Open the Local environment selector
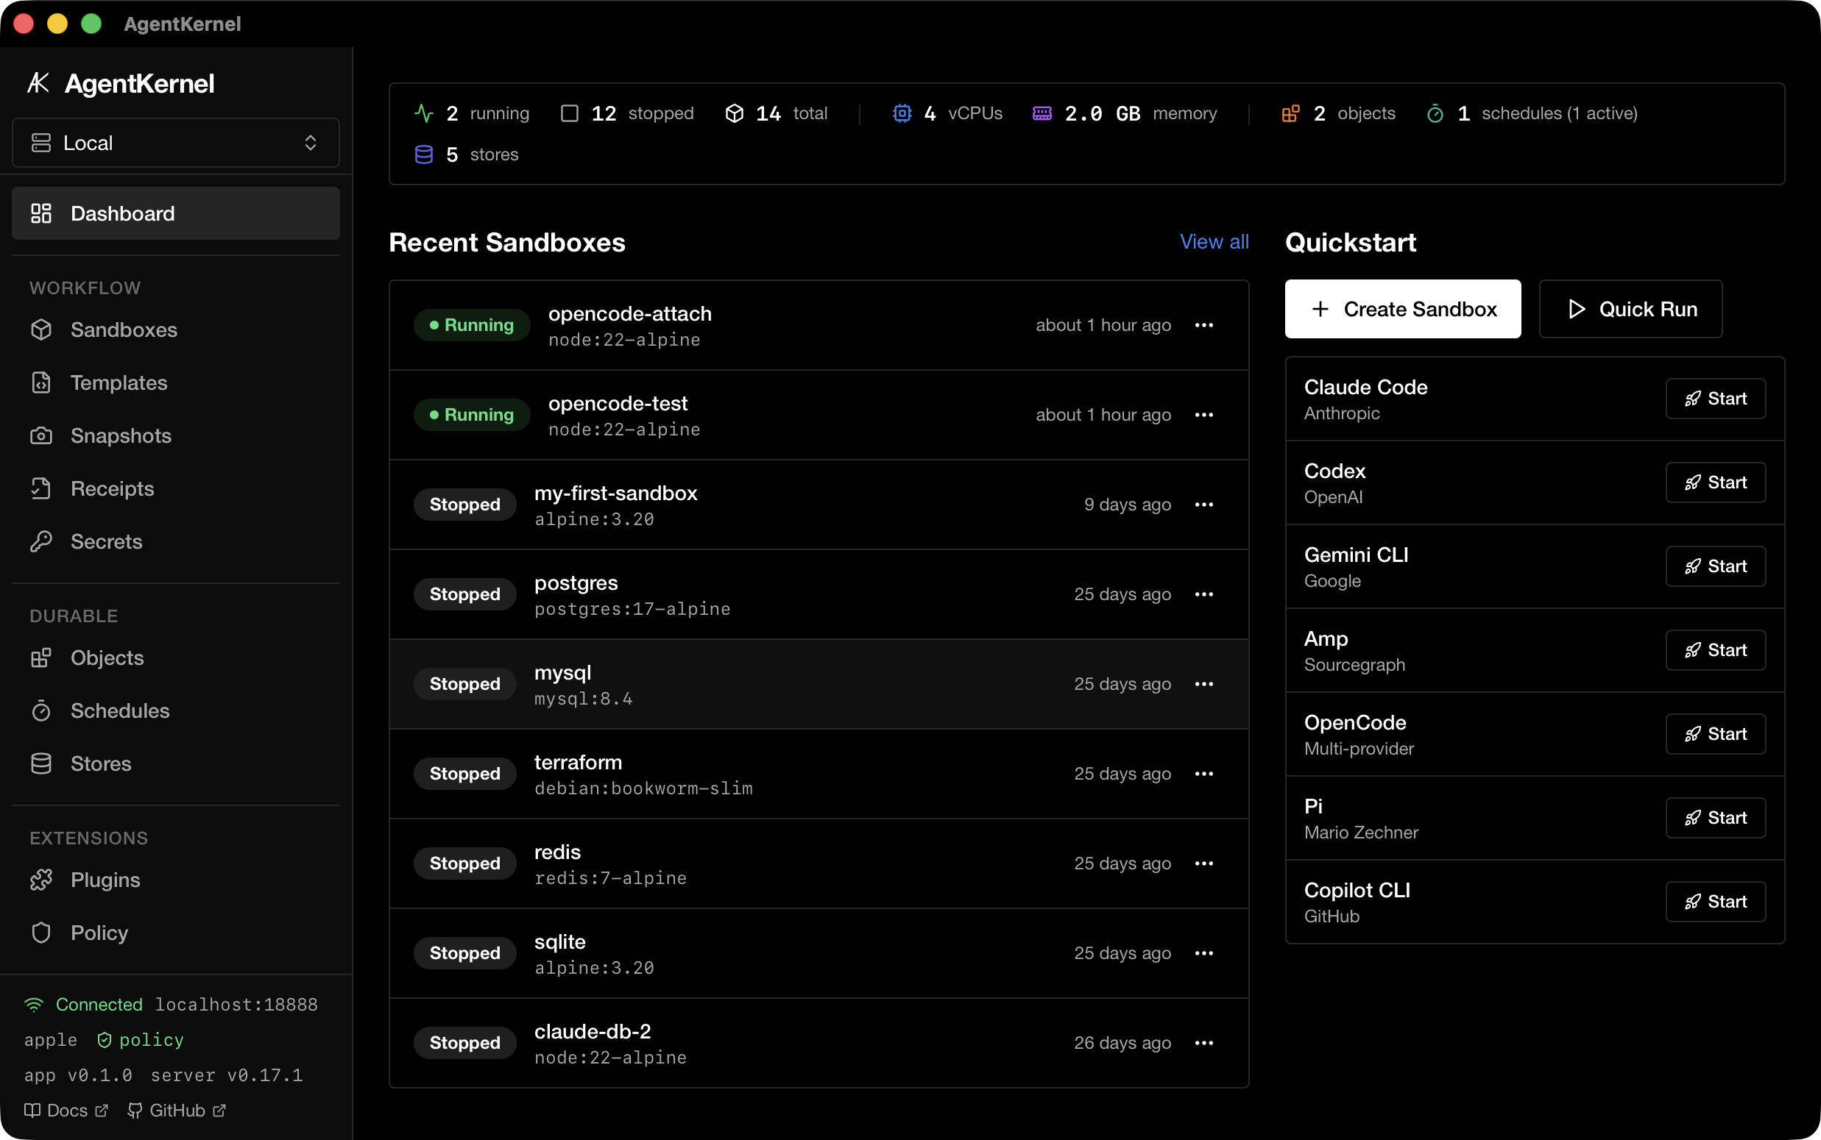The width and height of the screenshot is (1821, 1140). [x=175, y=143]
